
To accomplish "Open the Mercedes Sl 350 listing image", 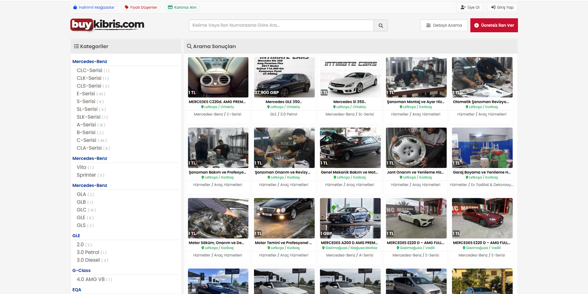I will 350,77.
